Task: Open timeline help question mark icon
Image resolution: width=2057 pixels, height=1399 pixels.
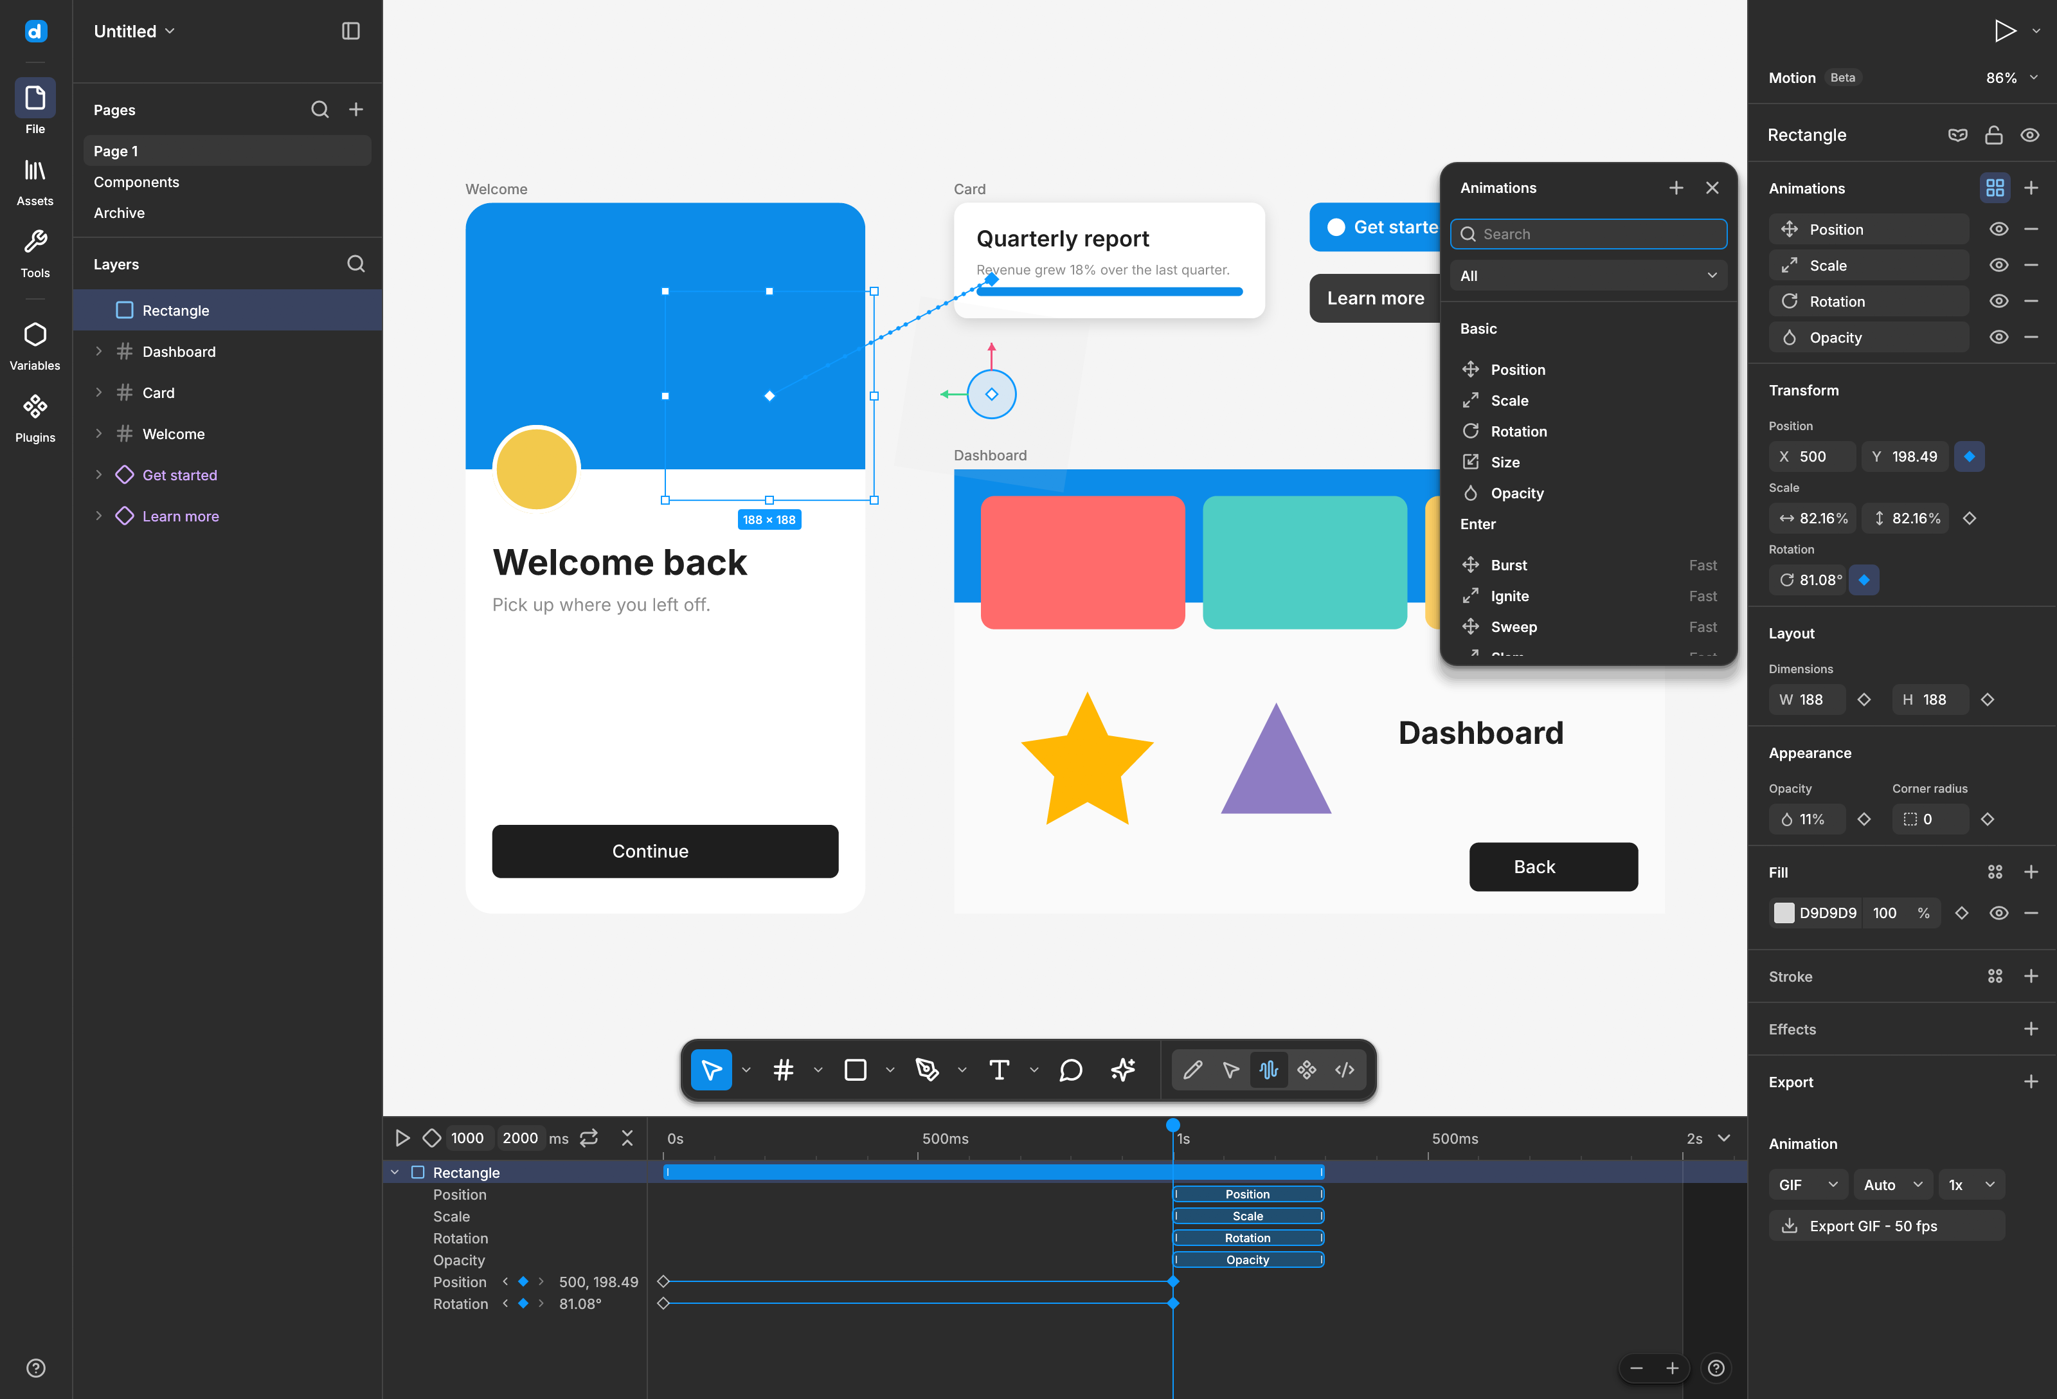Action: [x=1716, y=1368]
